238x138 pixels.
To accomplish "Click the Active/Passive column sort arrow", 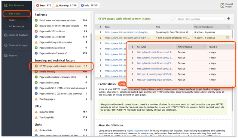I will (x=205, y=47).
